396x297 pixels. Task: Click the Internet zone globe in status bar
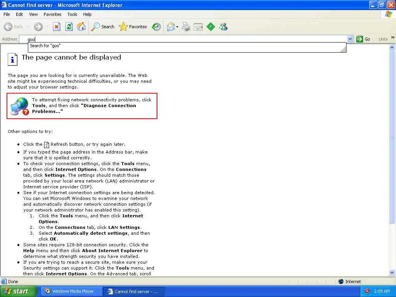(341, 282)
